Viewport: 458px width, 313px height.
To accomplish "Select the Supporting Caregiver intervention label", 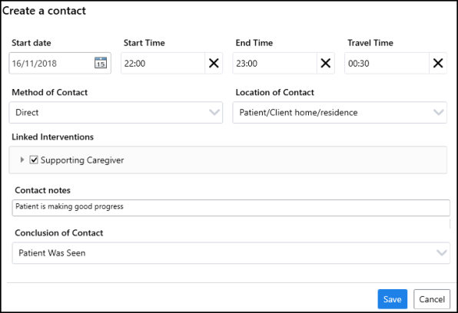I will click(x=82, y=160).
